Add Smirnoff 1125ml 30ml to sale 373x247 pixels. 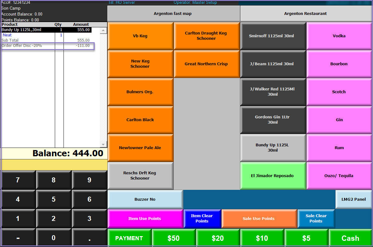click(x=273, y=36)
